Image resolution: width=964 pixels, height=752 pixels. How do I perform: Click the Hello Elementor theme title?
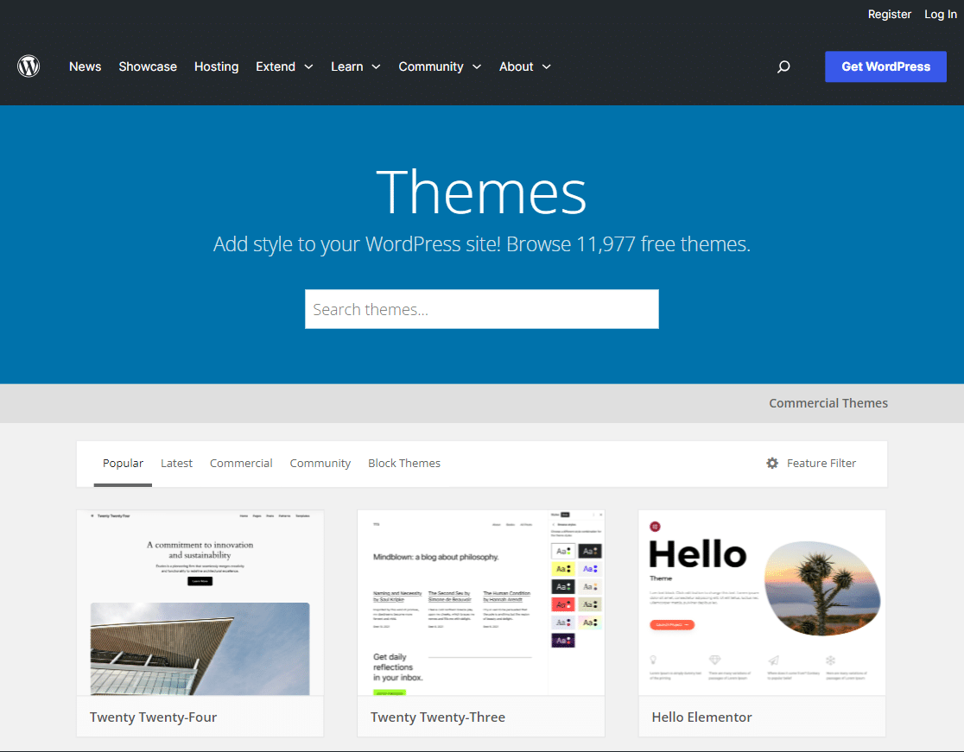(x=701, y=717)
